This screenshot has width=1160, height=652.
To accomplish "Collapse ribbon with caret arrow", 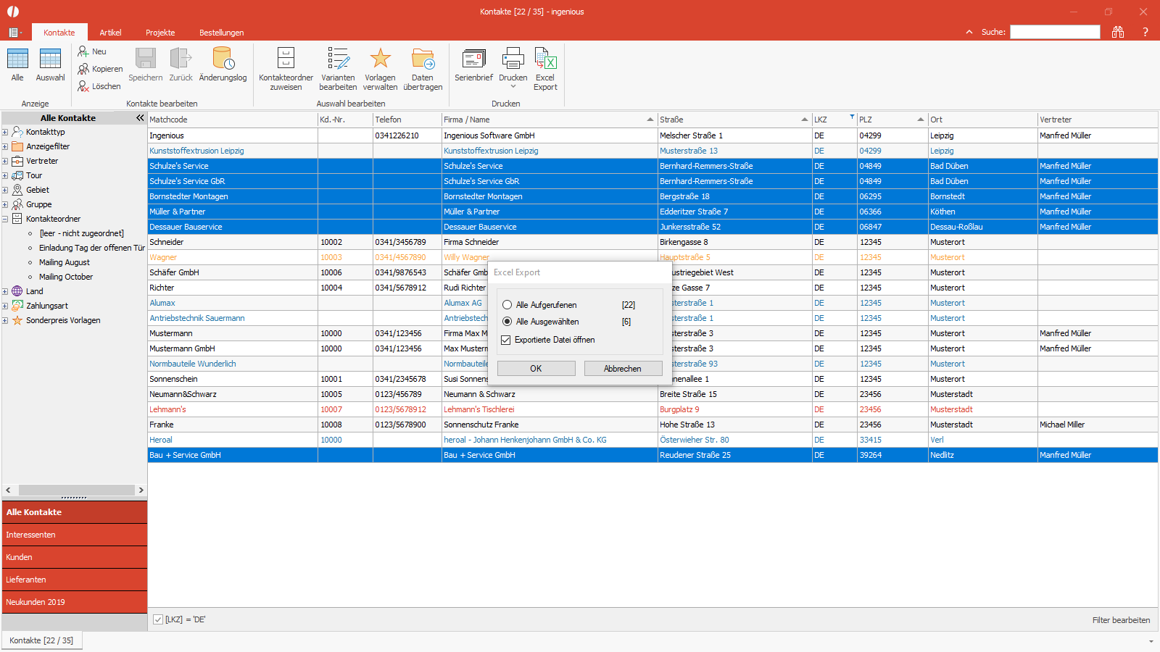I will tap(969, 32).
